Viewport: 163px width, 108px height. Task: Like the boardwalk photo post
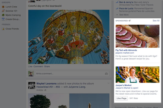click(30, 67)
